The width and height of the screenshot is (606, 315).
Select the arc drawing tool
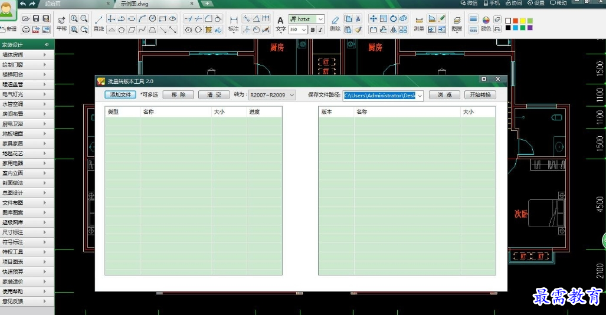click(142, 18)
